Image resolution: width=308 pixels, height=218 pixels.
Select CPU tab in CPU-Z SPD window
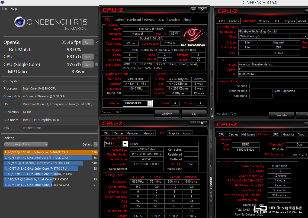coord(107,133)
